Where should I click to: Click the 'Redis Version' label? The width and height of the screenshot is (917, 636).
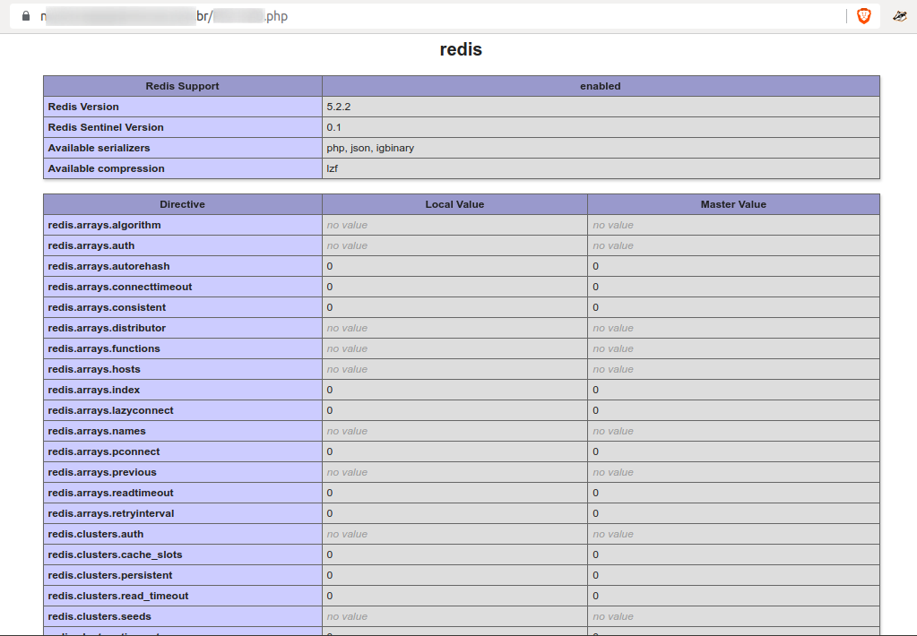point(83,107)
